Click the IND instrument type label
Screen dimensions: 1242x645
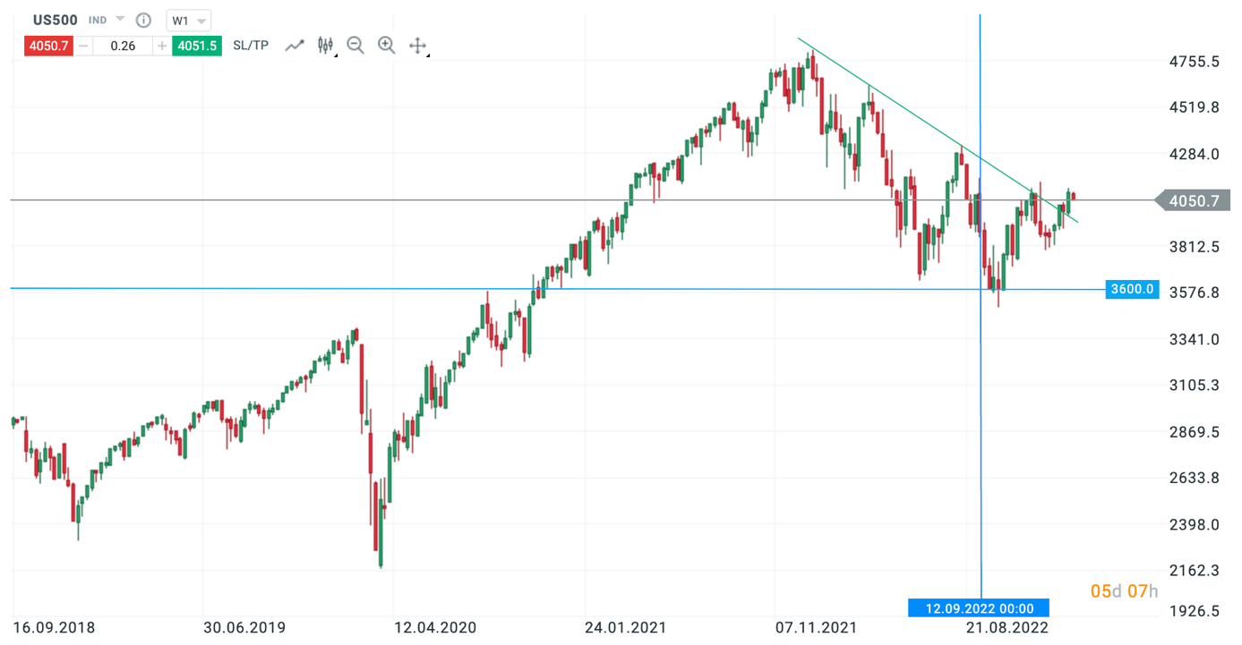pos(98,20)
